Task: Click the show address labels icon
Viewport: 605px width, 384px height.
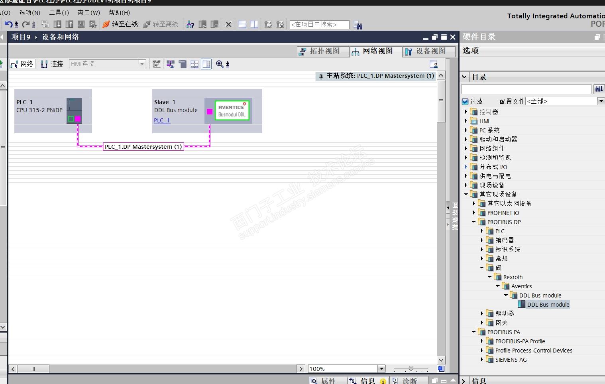Action: [x=171, y=64]
